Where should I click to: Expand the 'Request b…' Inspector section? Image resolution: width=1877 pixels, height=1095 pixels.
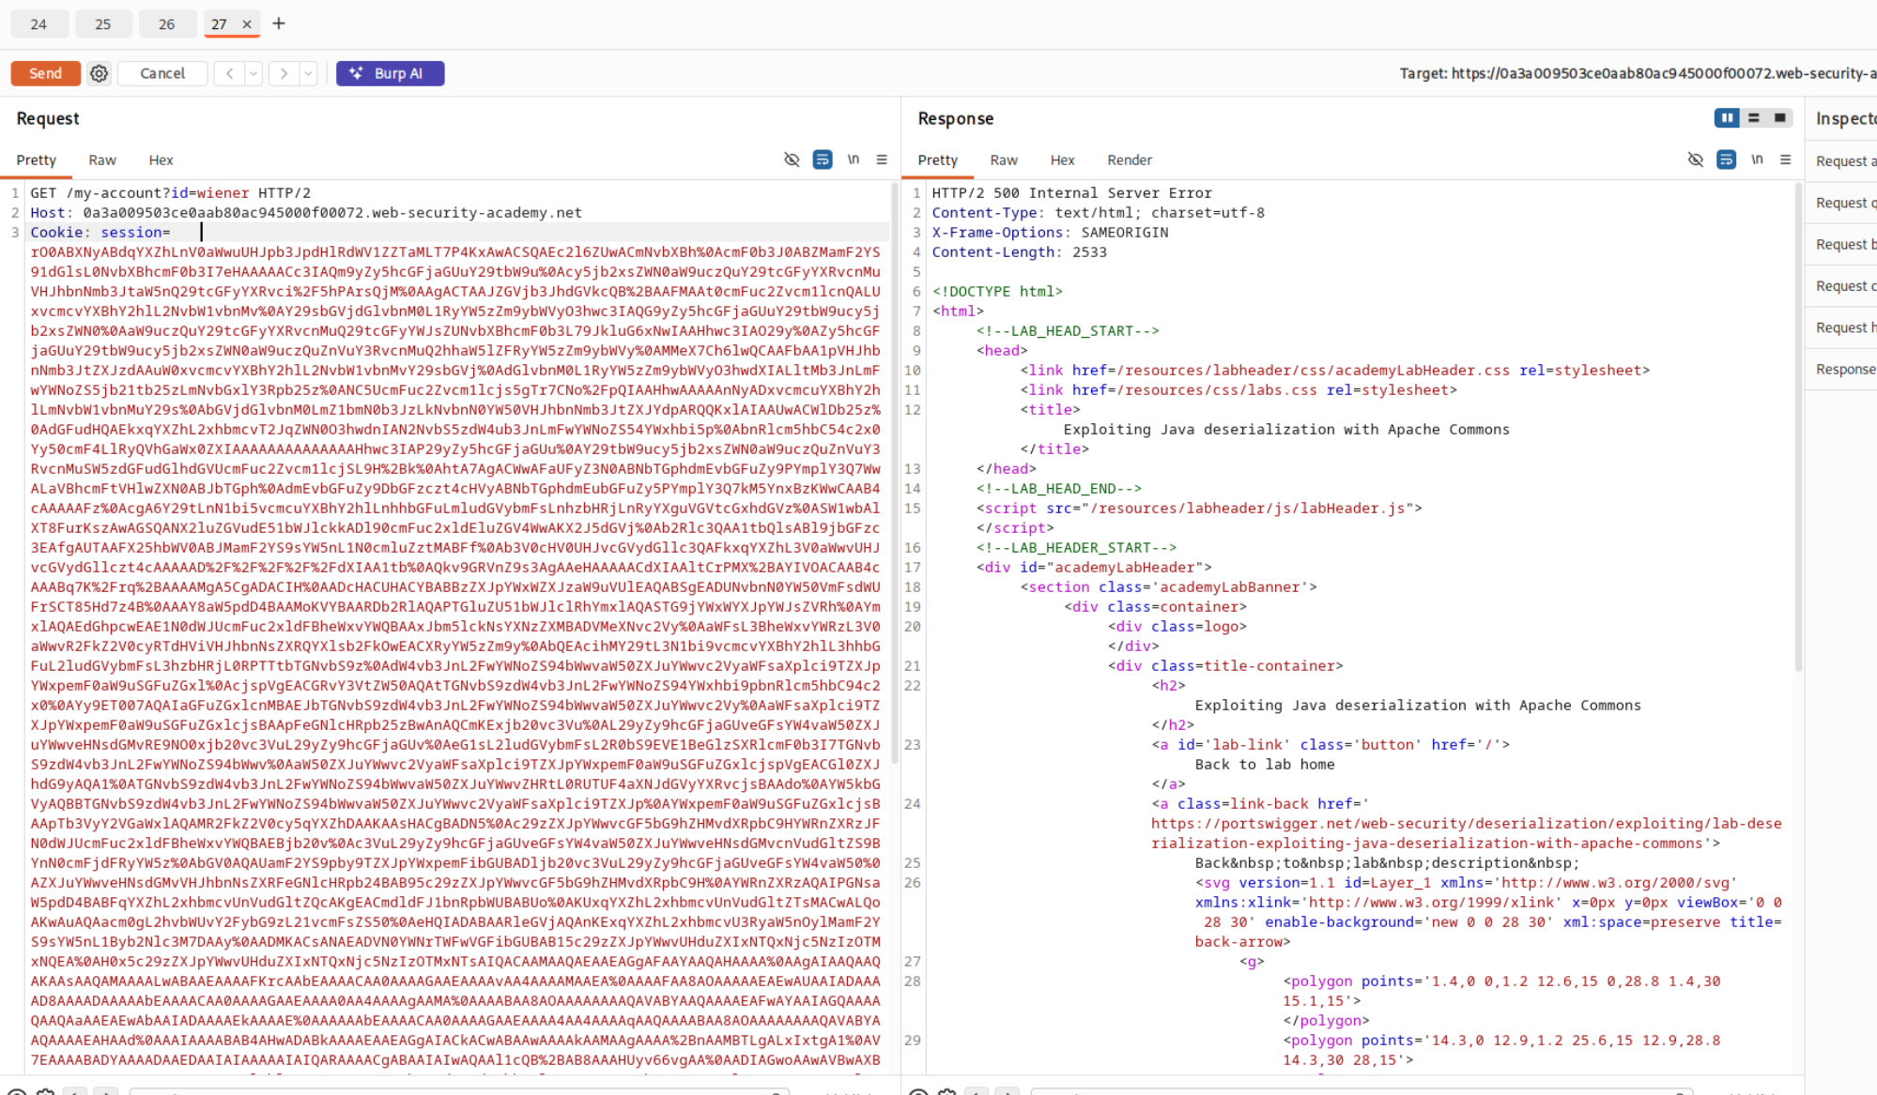[1841, 244]
